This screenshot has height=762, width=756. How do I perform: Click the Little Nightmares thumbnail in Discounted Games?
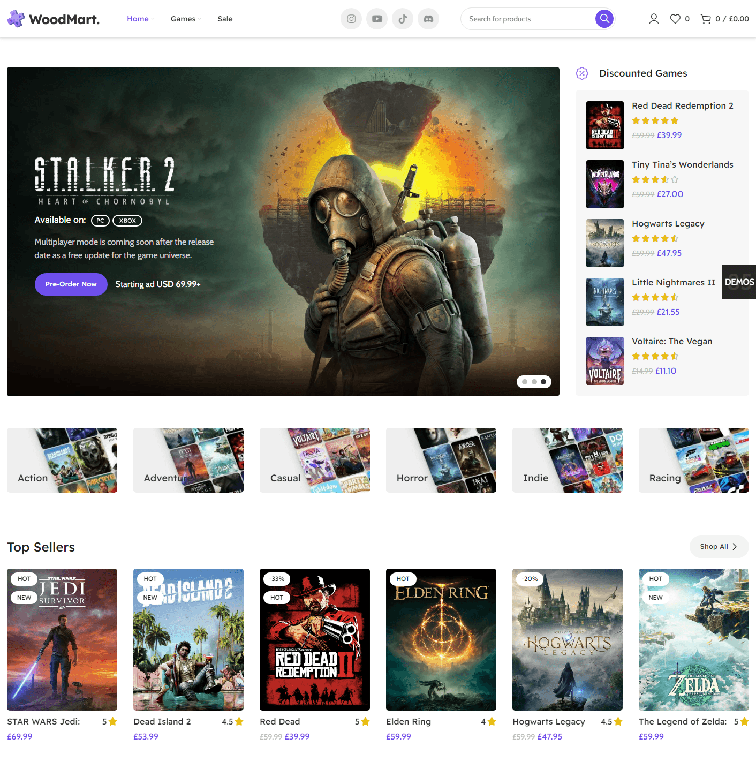[x=605, y=302]
